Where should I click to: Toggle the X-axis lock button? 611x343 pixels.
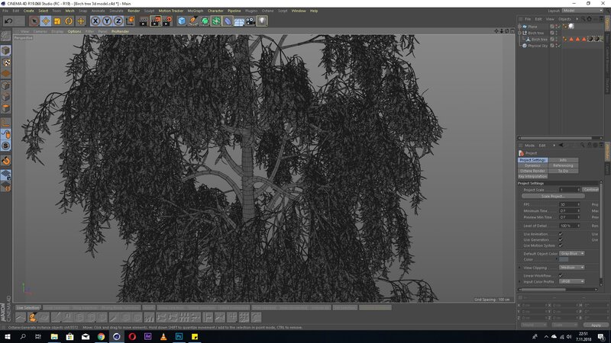[x=95, y=21]
